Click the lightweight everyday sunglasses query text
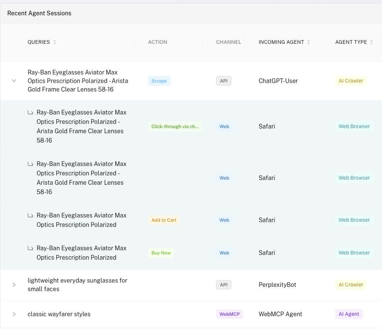This screenshot has height=329, width=382. [x=77, y=285]
